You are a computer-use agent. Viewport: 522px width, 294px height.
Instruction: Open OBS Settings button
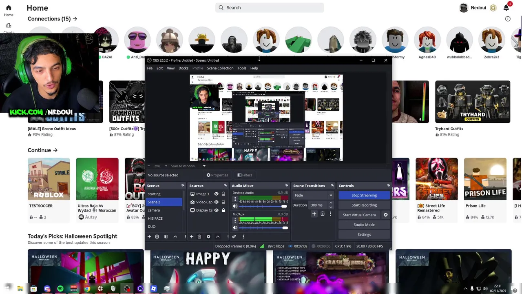(x=364, y=234)
